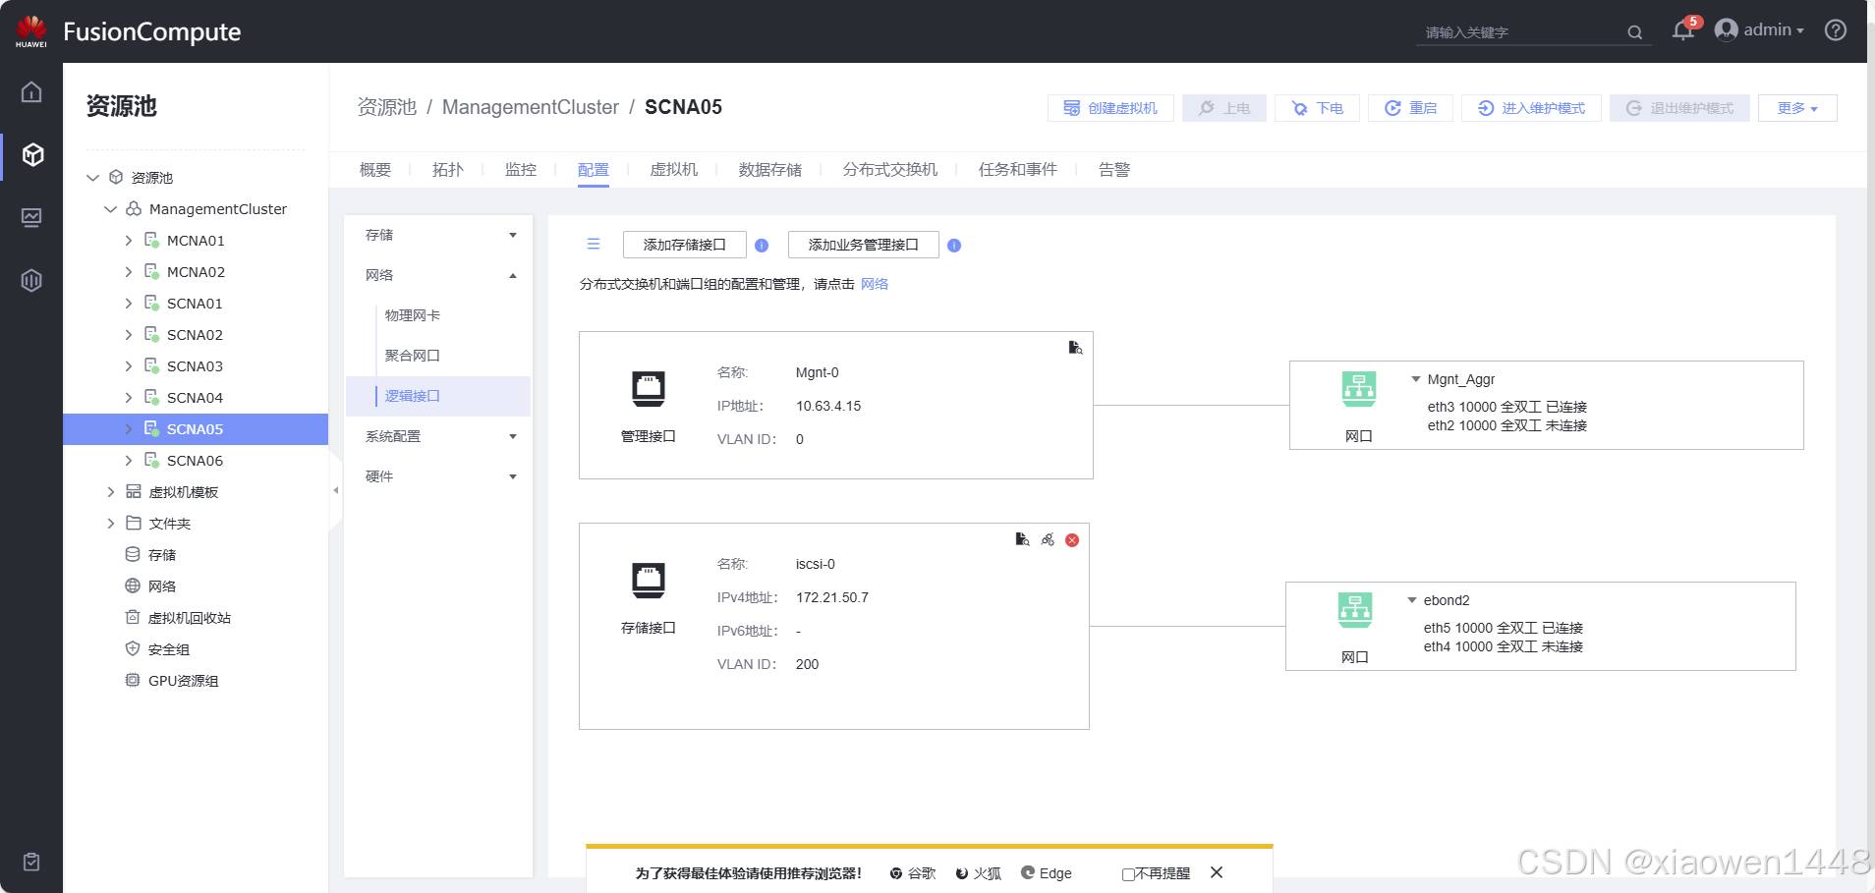1875x893 pixels.
Task: Click the list view icon above interfaces
Action: 594,245
